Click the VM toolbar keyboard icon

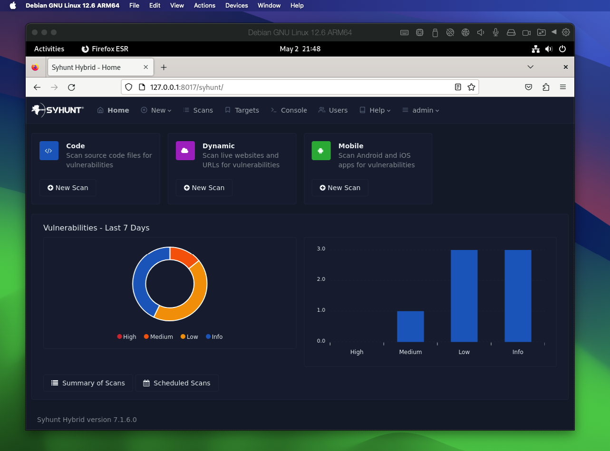(404, 32)
